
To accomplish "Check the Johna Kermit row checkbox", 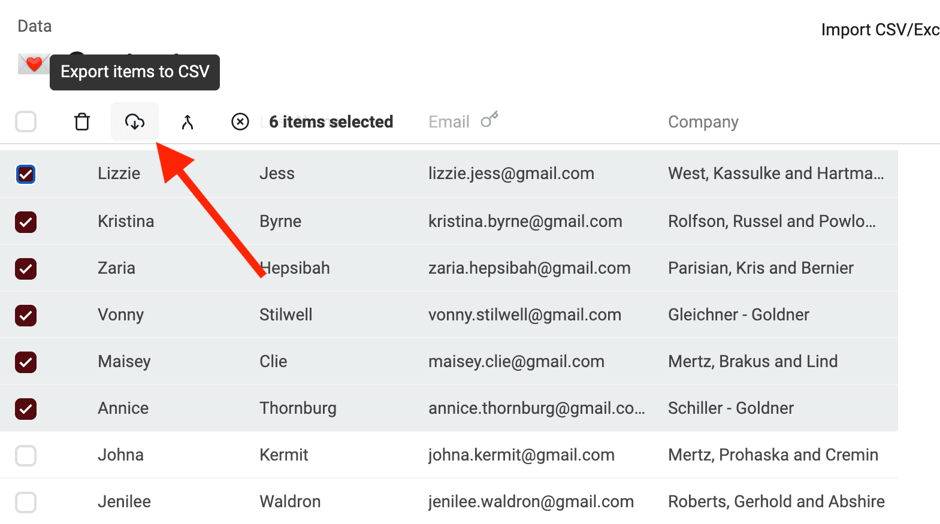I will (x=26, y=456).
